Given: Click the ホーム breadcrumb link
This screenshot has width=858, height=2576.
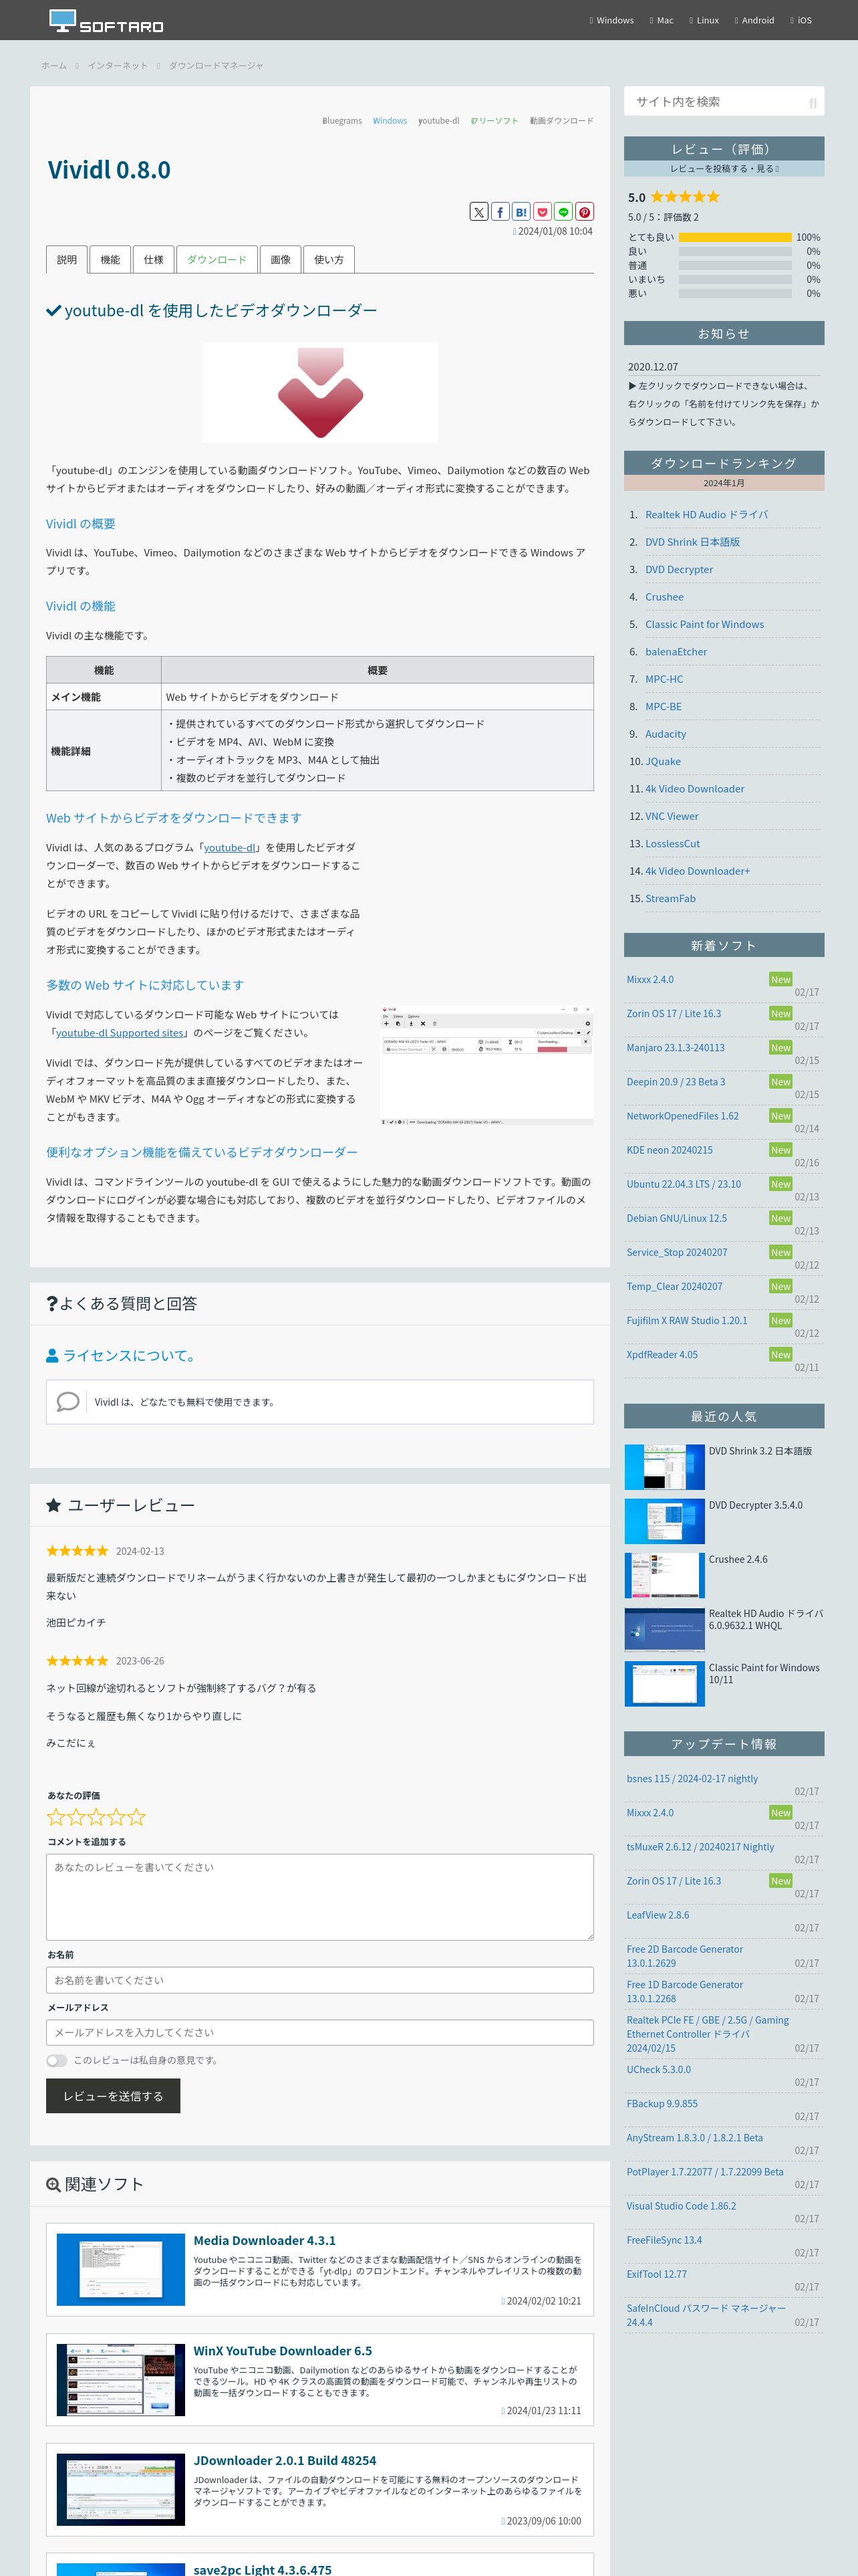Looking at the screenshot, I should click(x=54, y=66).
